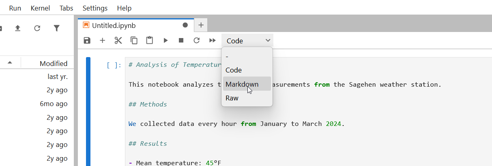Screen dimensions: 492x166
Task: Restart the kernel
Action: 197,40
